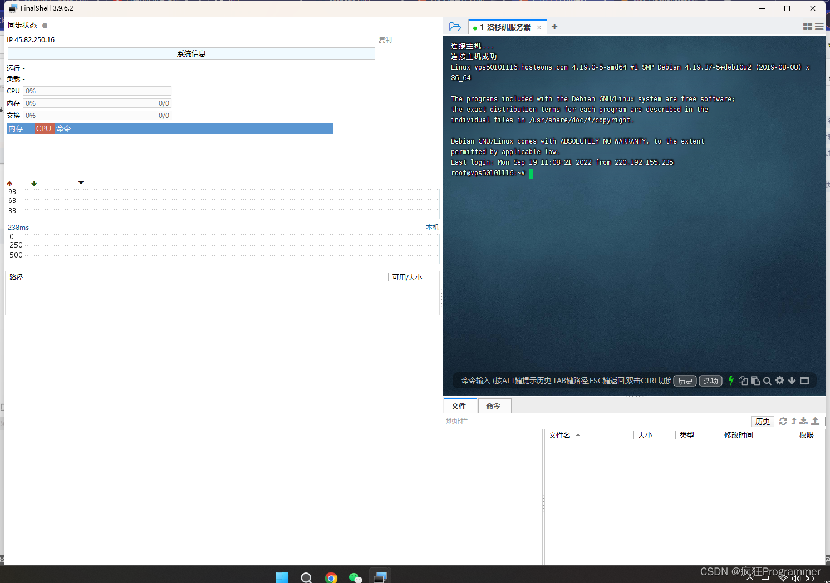Toggle process sort by CPU

(x=43, y=129)
